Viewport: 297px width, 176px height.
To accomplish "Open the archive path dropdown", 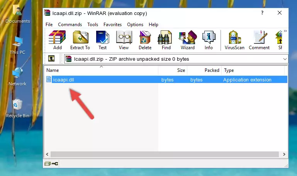I will point(285,59).
